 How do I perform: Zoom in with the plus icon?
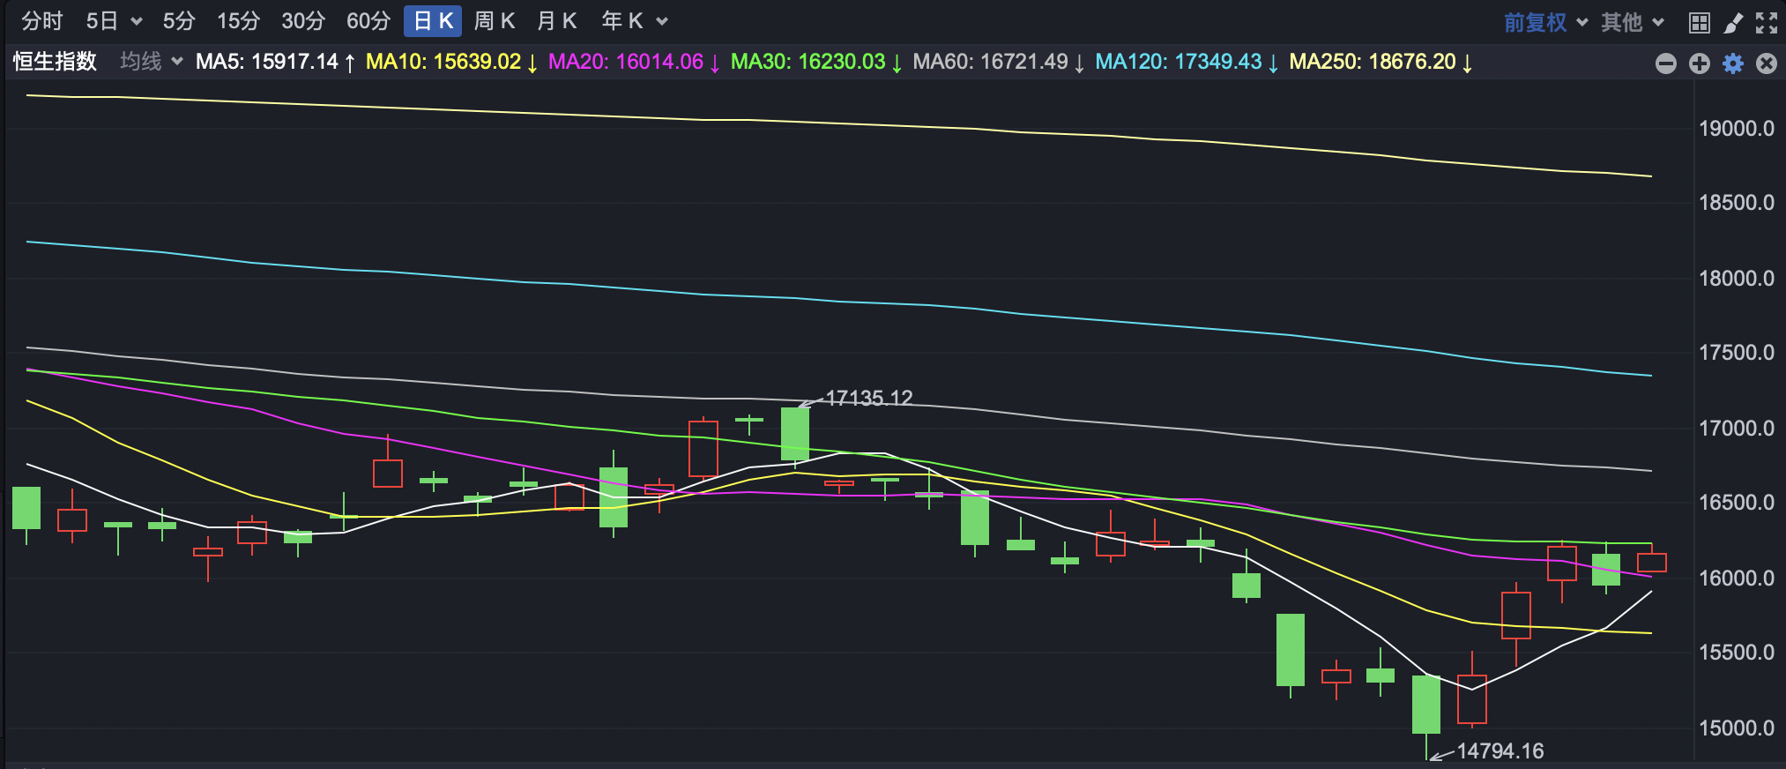point(1699,63)
